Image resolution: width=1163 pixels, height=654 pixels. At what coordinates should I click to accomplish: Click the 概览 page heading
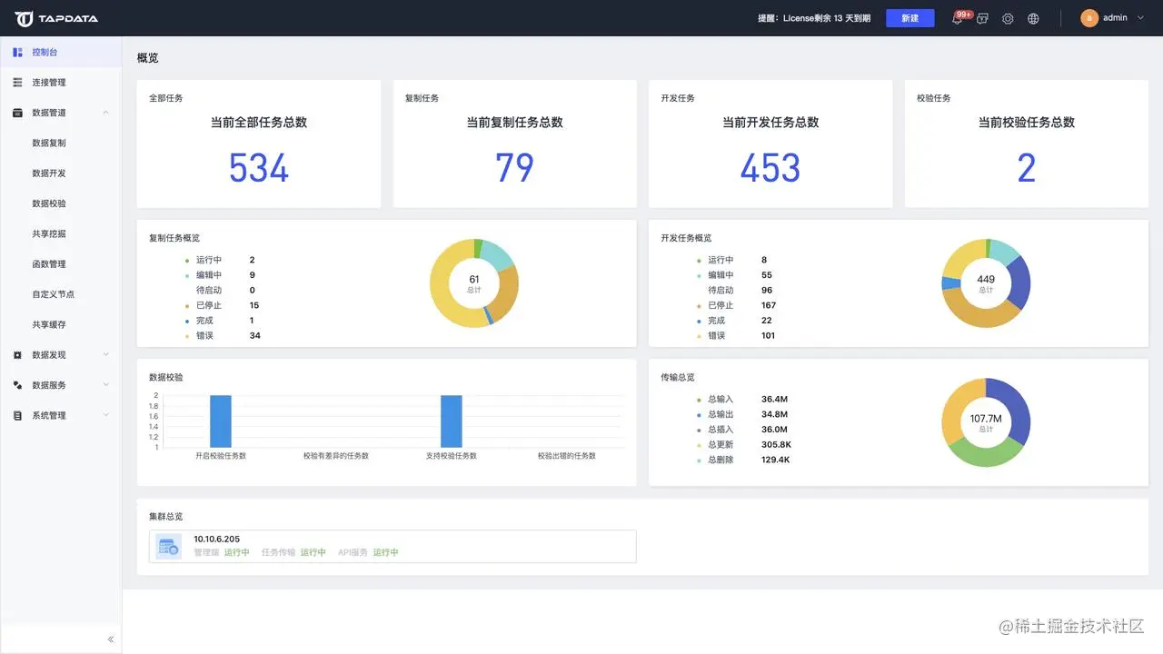(147, 58)
